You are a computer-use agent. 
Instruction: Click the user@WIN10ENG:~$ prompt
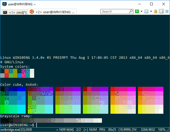17,125
